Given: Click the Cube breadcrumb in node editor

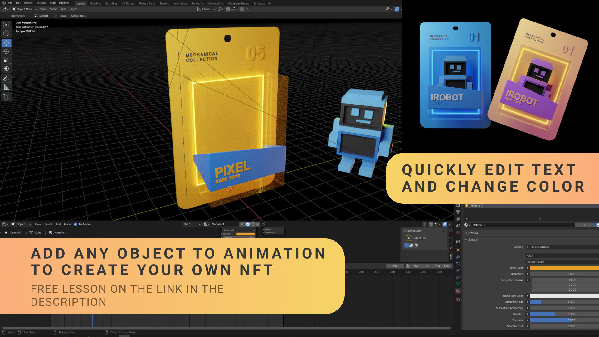Looking at the screenshot, I should pos(38,232).
